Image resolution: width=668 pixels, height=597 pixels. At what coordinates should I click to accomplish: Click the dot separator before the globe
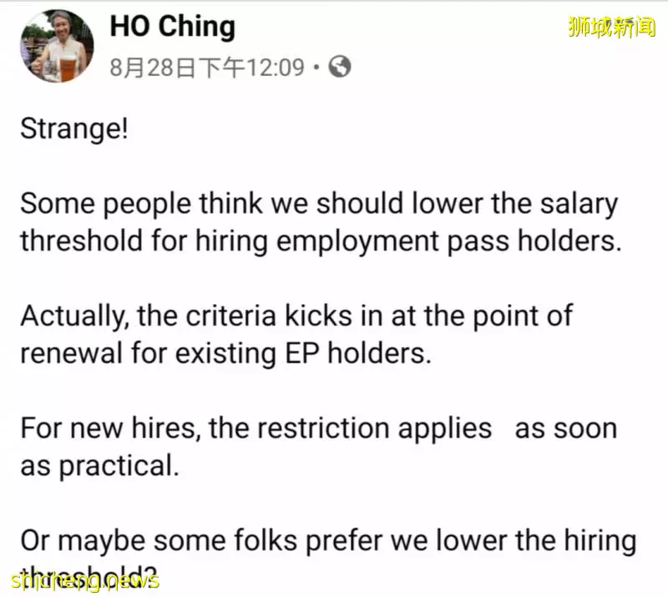click(316, 68)
